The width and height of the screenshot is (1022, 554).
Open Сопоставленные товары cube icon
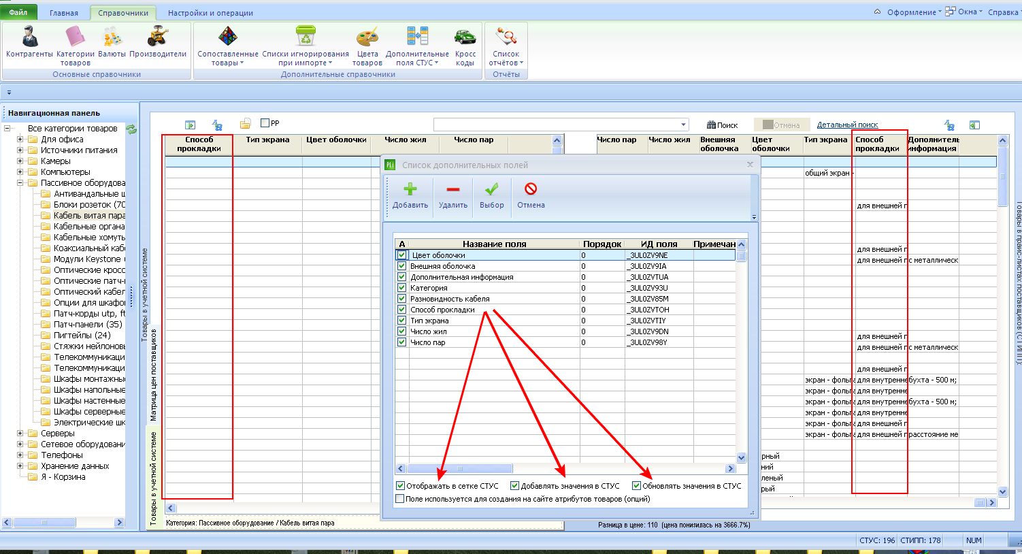(x=227, y=36)
